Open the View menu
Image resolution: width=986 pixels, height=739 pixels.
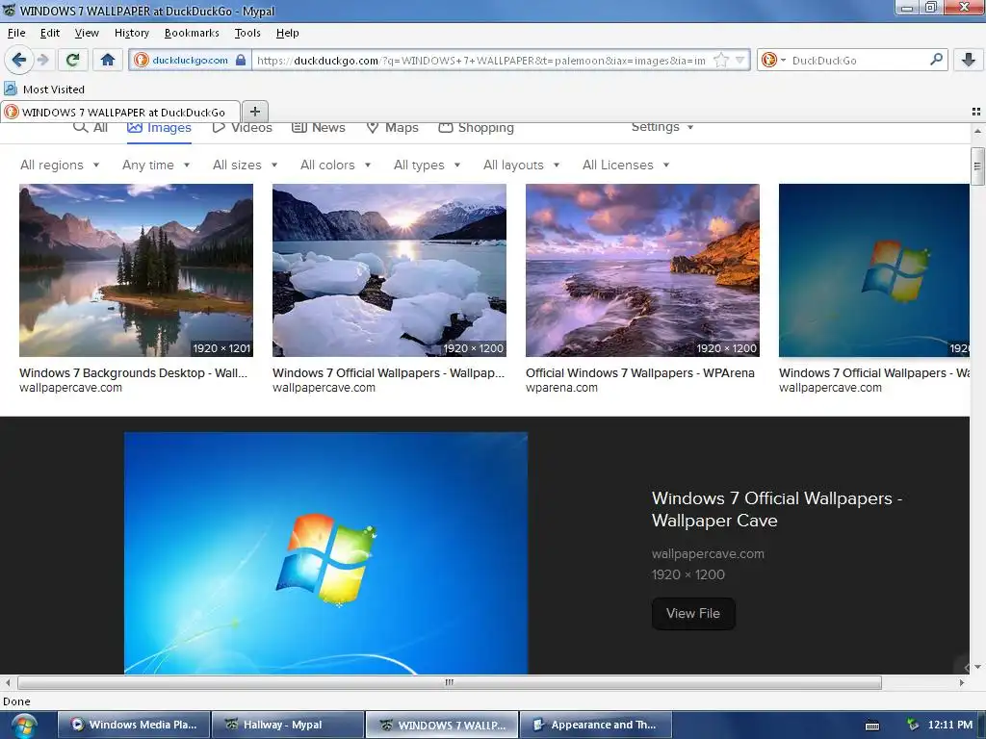coord(87,33)
